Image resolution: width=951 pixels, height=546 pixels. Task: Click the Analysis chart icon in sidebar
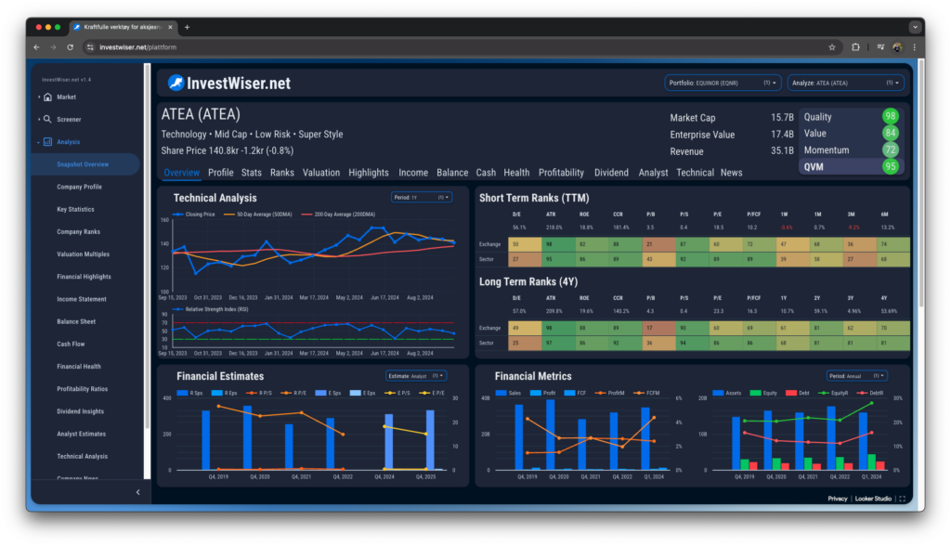pyautogui.click(x=48, y=142)
